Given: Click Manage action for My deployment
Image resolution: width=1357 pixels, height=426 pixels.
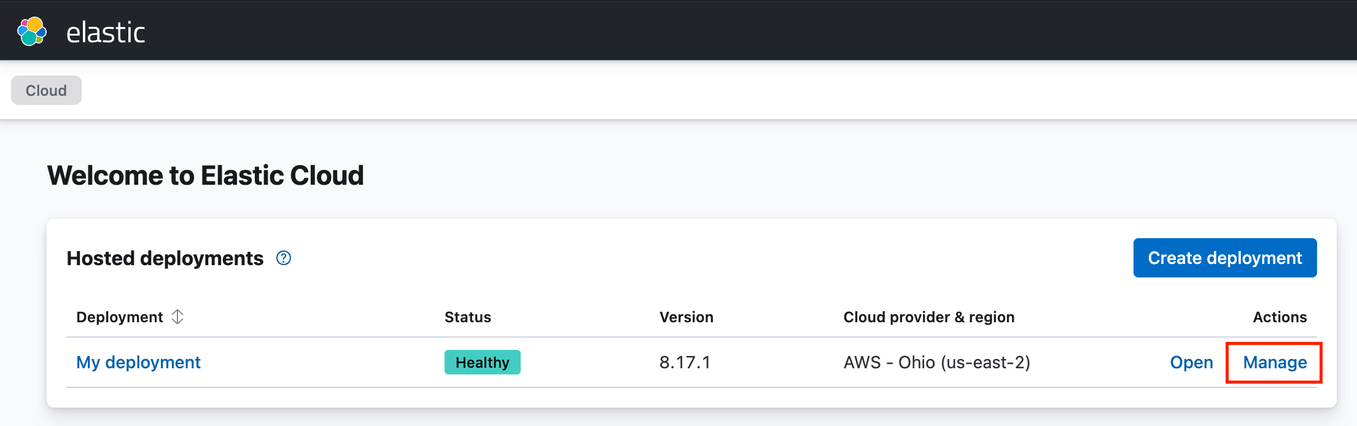Looking at the screenshot, I should click(x=1275, y=362).
